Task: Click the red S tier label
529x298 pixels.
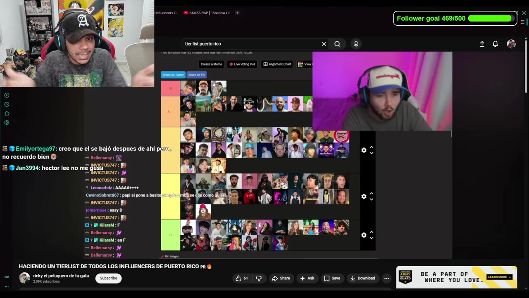Action: coord(170,89)
